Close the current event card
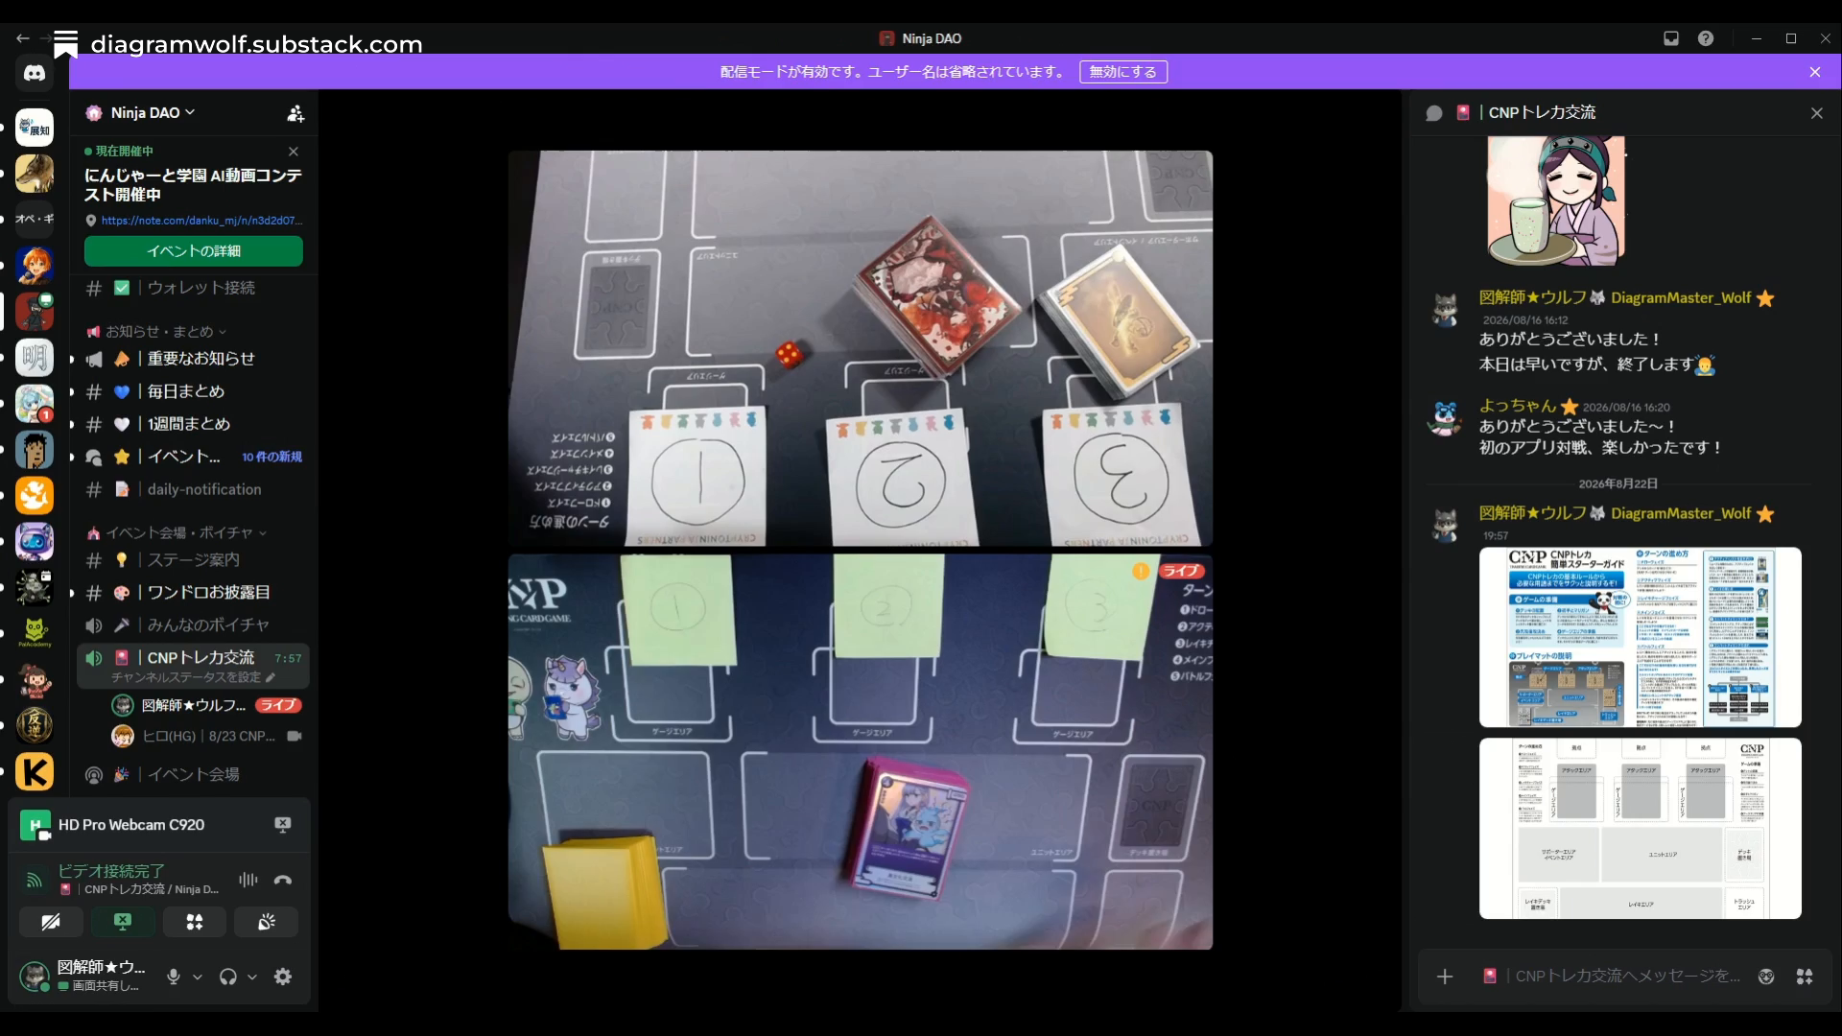Screen dimensions: 1842x1036 click(x=294, y=152)
